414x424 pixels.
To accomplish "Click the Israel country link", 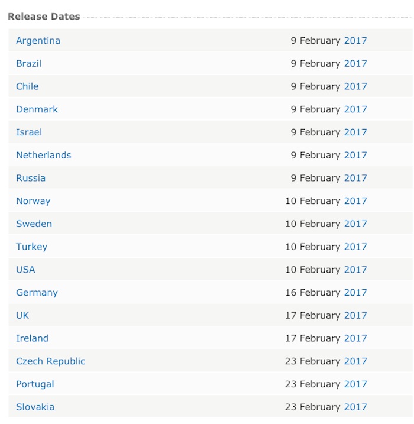I will click(x=29, y=132).
